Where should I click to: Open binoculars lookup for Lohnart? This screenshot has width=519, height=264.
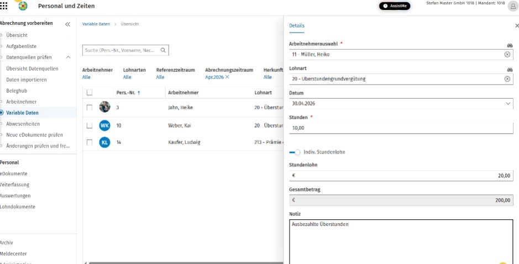click(x=510, y=70)
